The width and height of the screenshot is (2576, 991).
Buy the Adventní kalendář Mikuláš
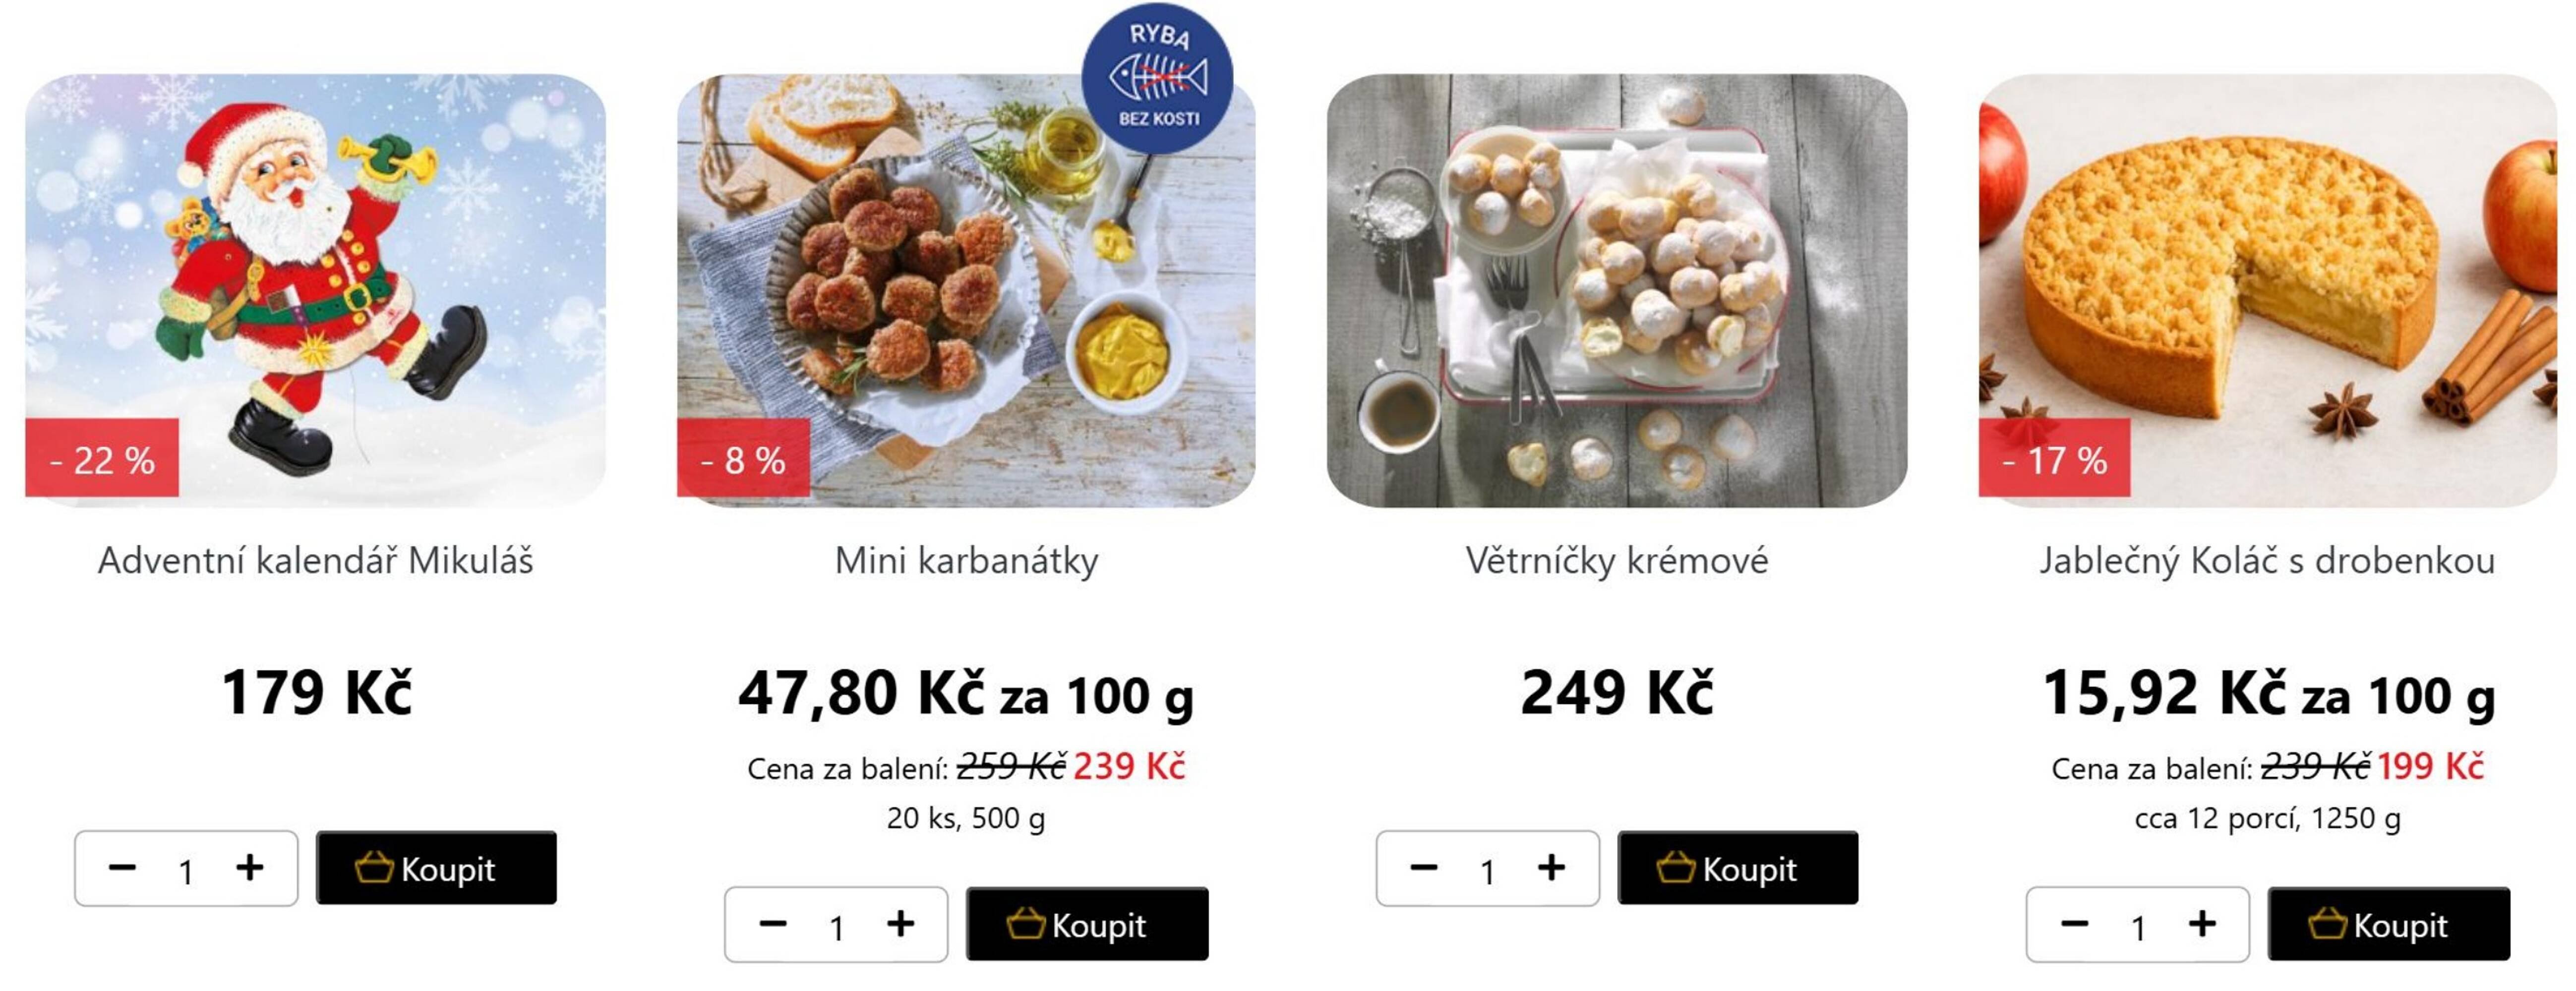pos(433,868)
